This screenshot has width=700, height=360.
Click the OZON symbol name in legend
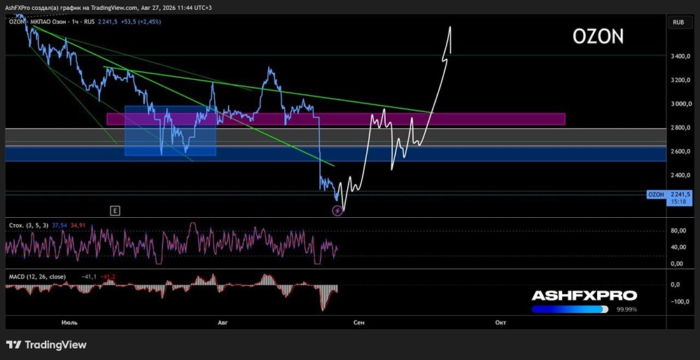point(17,22)
